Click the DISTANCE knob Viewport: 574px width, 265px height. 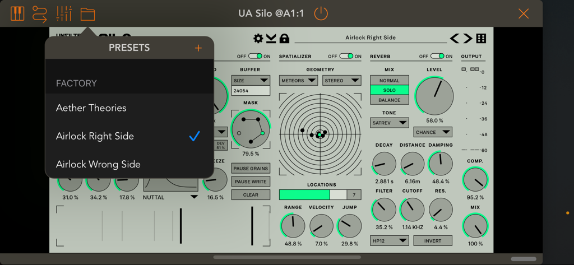(x=412, y=164)
